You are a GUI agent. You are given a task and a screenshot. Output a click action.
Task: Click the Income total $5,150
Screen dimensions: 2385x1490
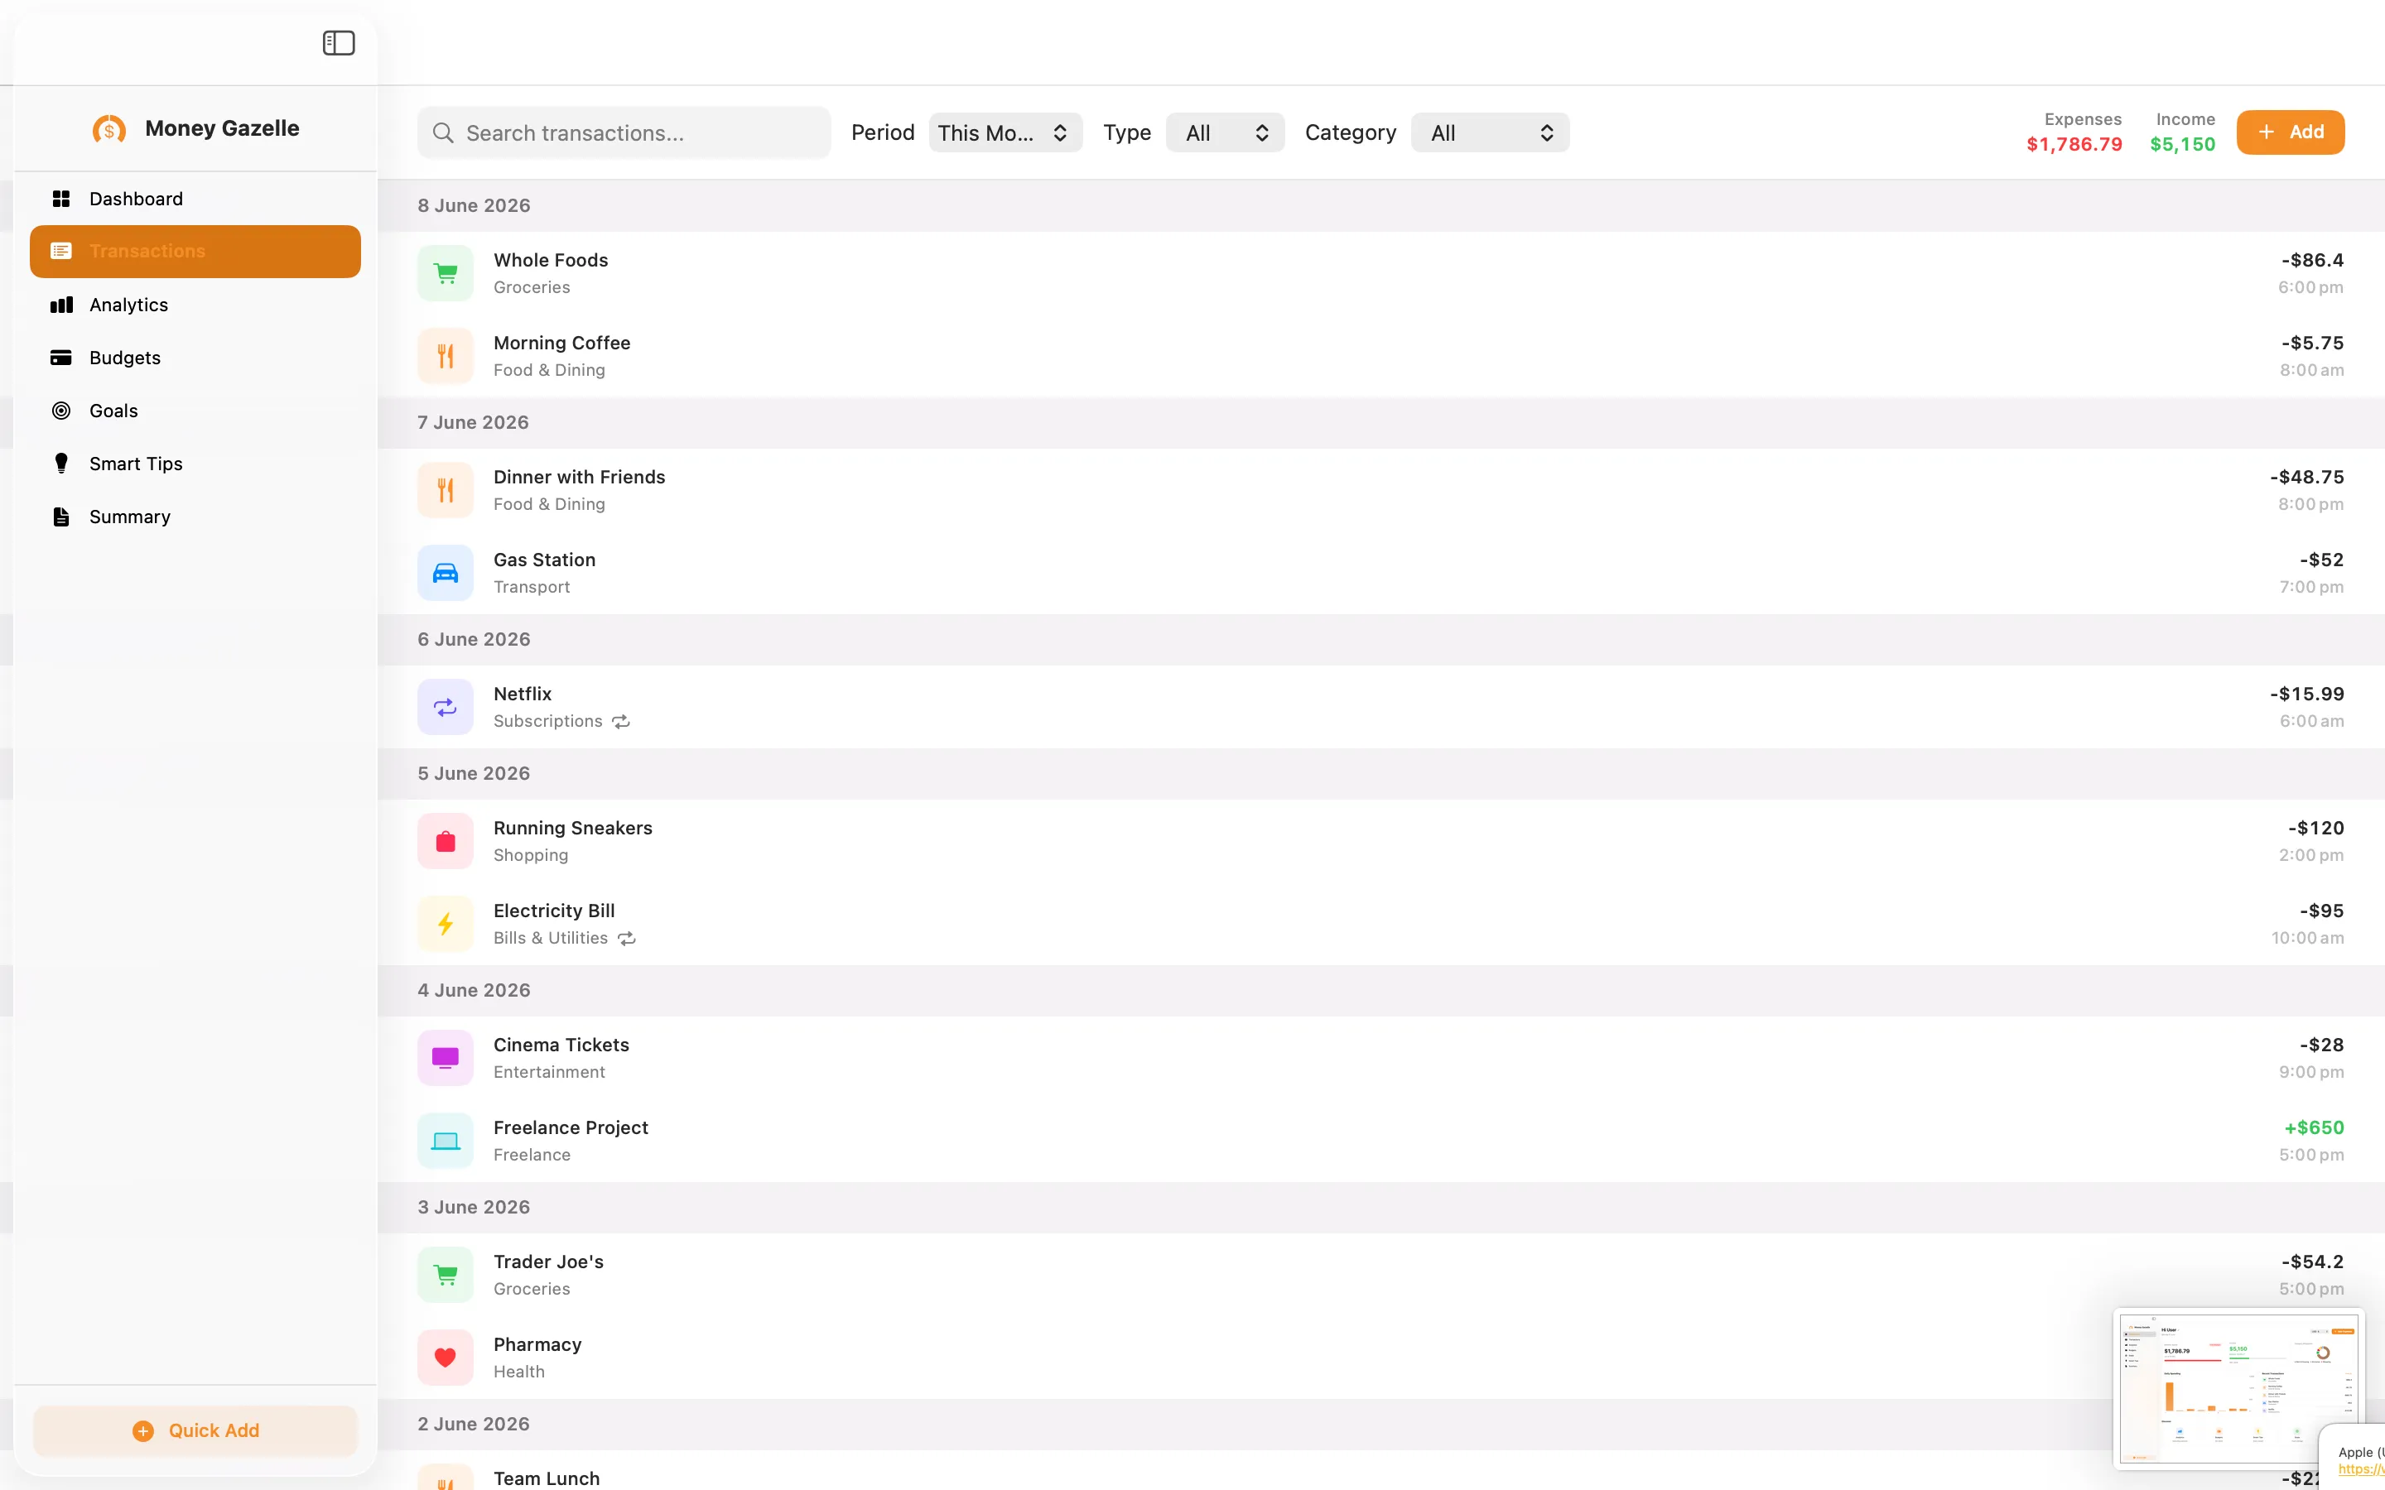2182,144
